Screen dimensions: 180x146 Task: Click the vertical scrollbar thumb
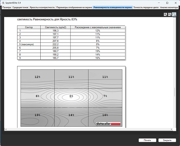[175, 92]
